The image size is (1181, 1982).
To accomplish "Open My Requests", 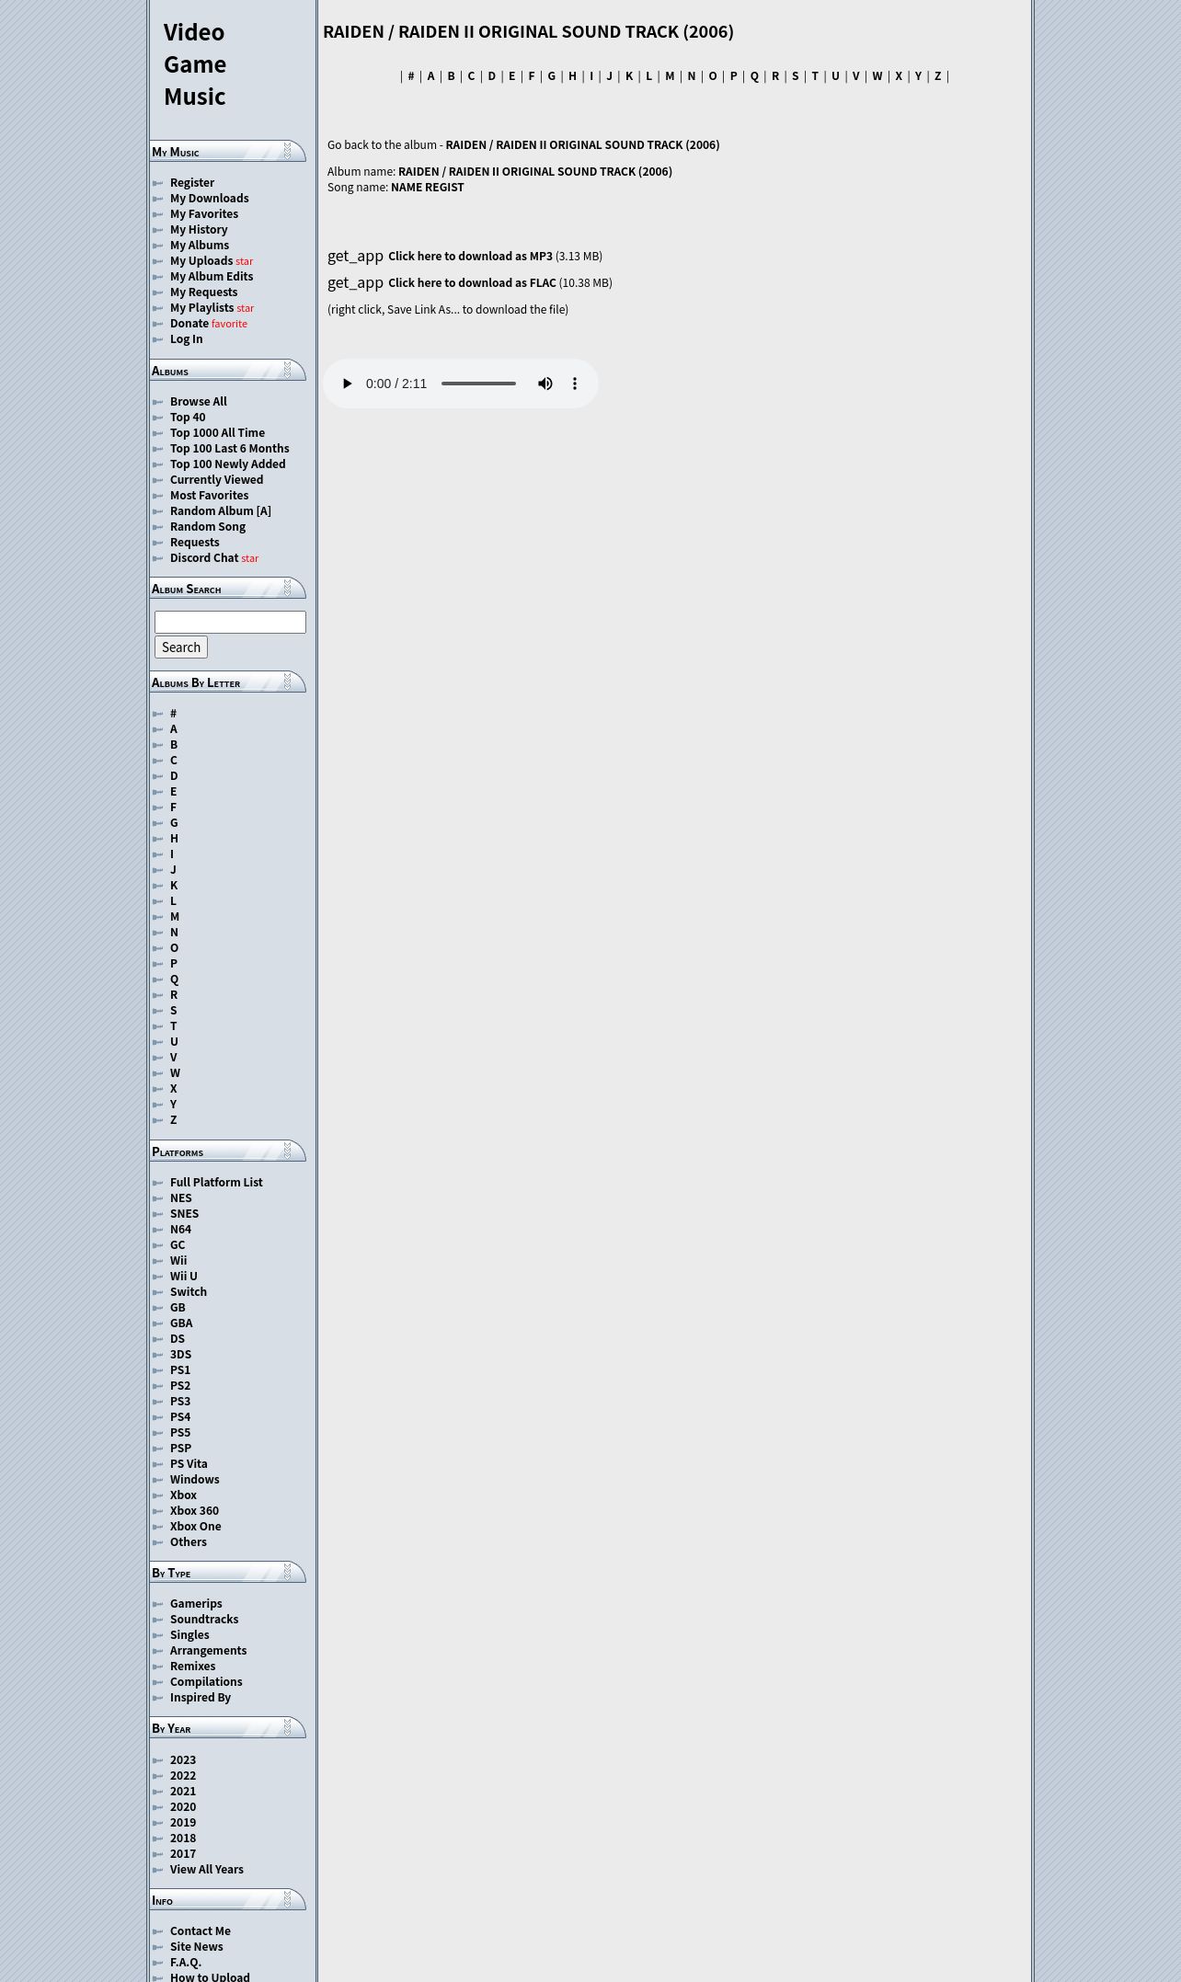I will [x=203, y=292].
